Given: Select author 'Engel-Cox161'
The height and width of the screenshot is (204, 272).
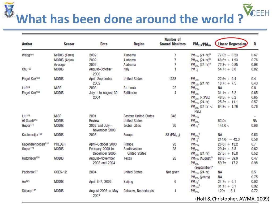Looking at the screenshot, I should tap(31, 79).
